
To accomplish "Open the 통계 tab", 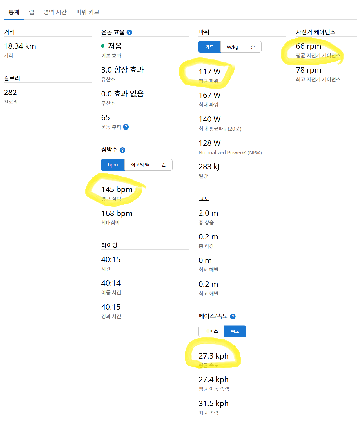I will click(x=14, y=12).
